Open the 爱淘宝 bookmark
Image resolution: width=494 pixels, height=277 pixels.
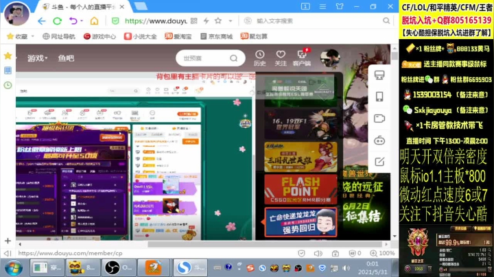178,36
